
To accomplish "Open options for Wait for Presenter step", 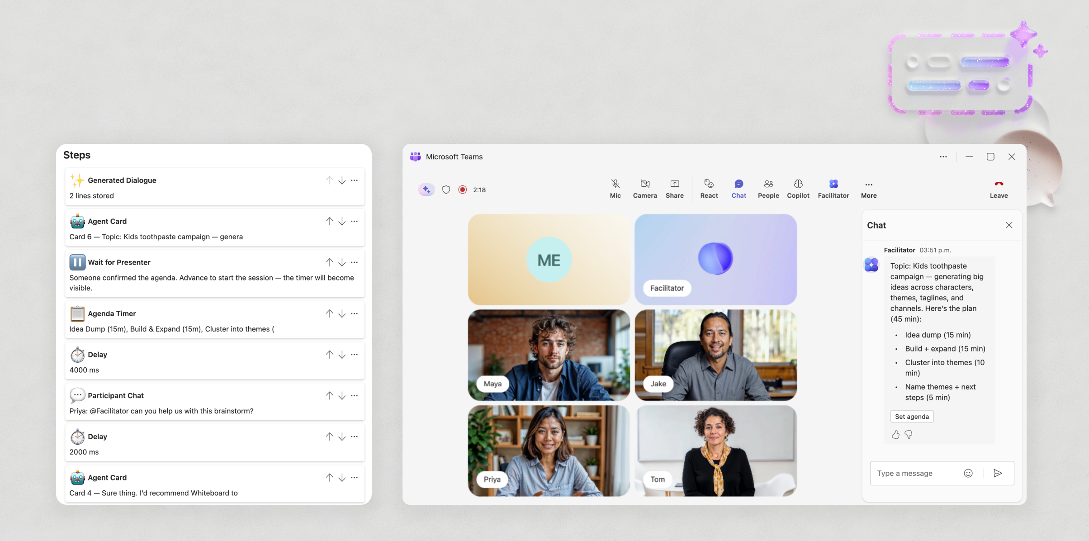I will pyautogui.click(x=355, y=262).
